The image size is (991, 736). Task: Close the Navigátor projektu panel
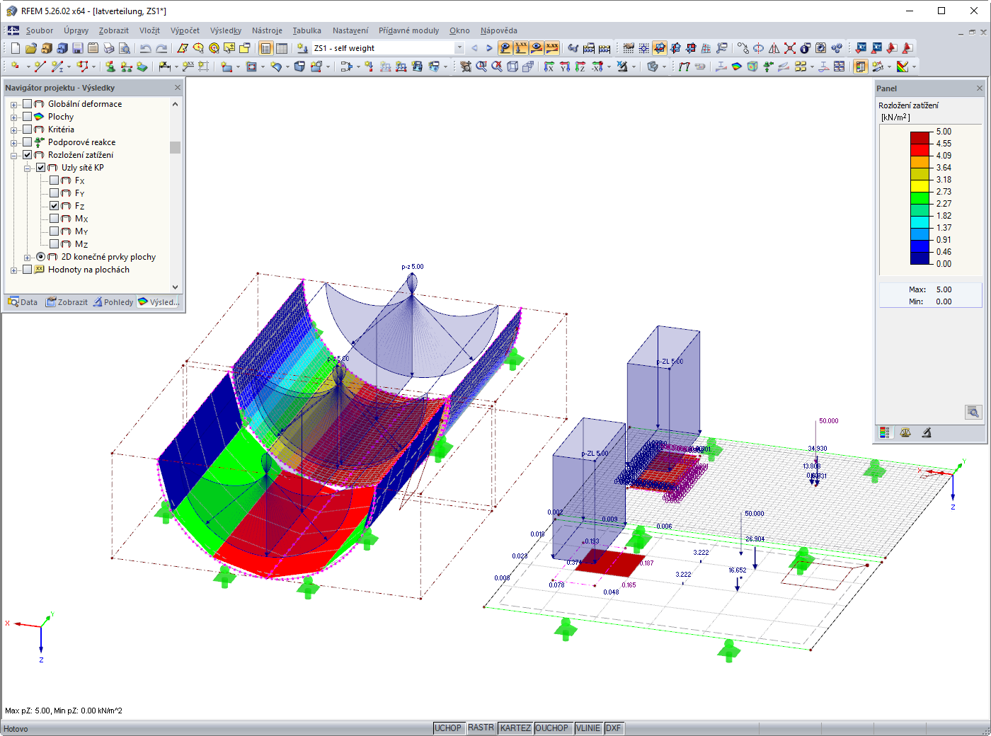tap(178, 87)
